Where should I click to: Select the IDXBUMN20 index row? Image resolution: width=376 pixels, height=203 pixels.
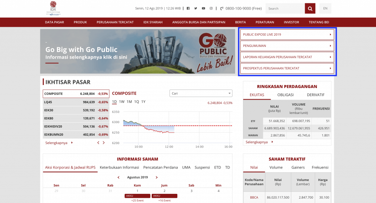[76, 134]
